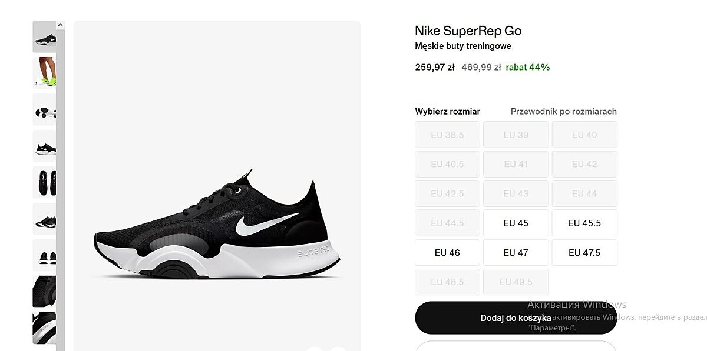Click the outlined button below Dodaj do koszyka
The height and width of the screenshot is (351, 707).
coord(516,346)
